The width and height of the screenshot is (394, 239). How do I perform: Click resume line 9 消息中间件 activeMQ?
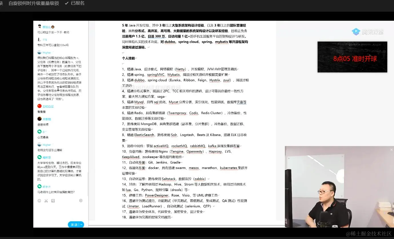(181, 146)
